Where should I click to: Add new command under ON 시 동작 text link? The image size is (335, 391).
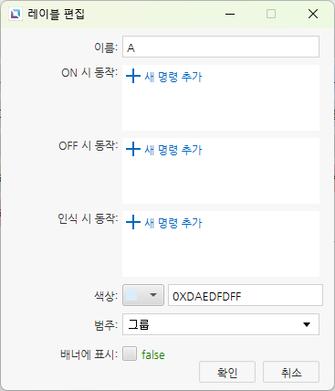pyautogui.click(x=173, y=77)
